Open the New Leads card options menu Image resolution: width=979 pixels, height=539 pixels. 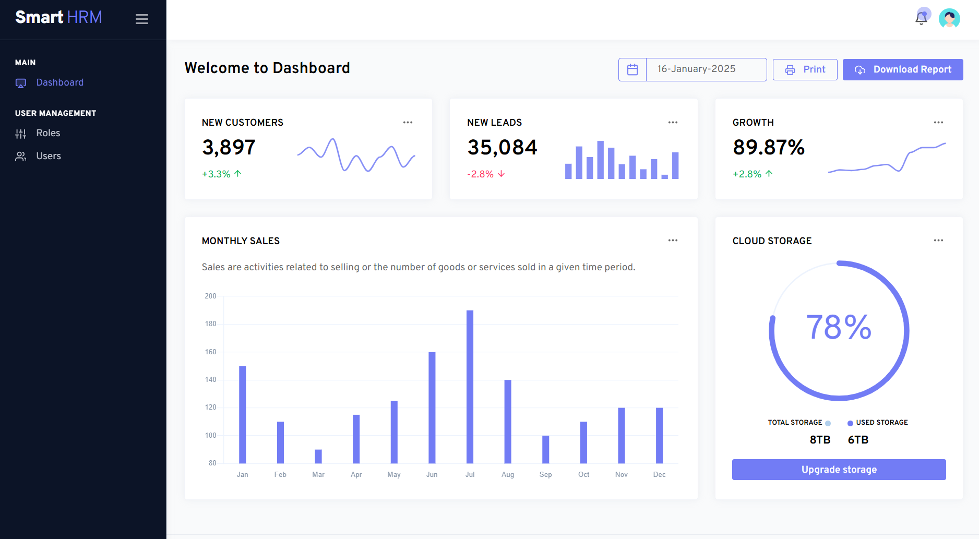pos(673,123)
